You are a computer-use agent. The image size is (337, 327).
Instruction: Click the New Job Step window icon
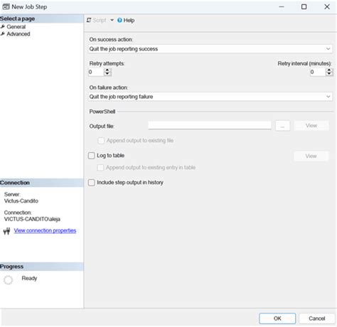tap(6, 7)
